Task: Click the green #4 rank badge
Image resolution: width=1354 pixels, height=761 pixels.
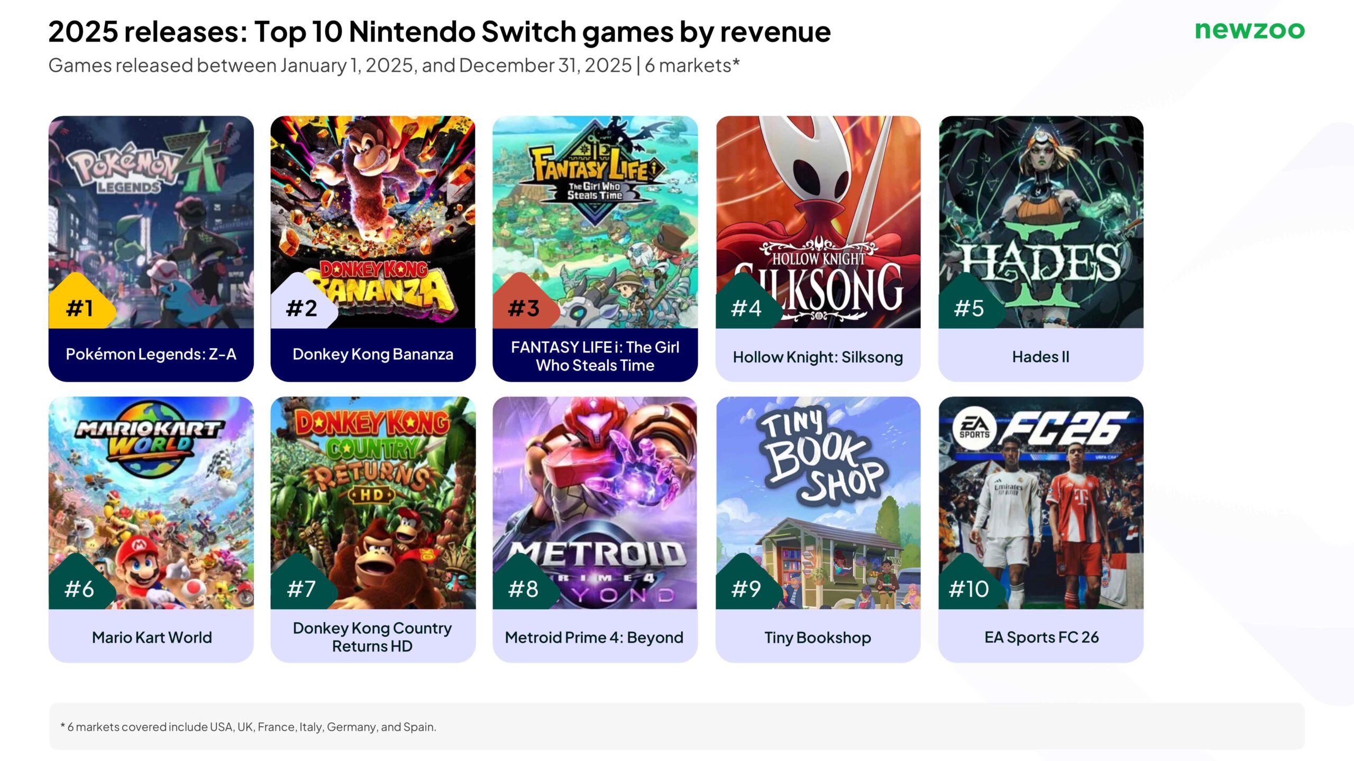Action: tap(746, 307)
